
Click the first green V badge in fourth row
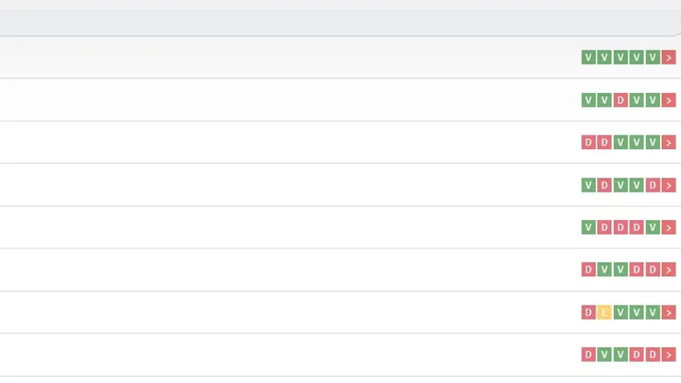point(588,185)
